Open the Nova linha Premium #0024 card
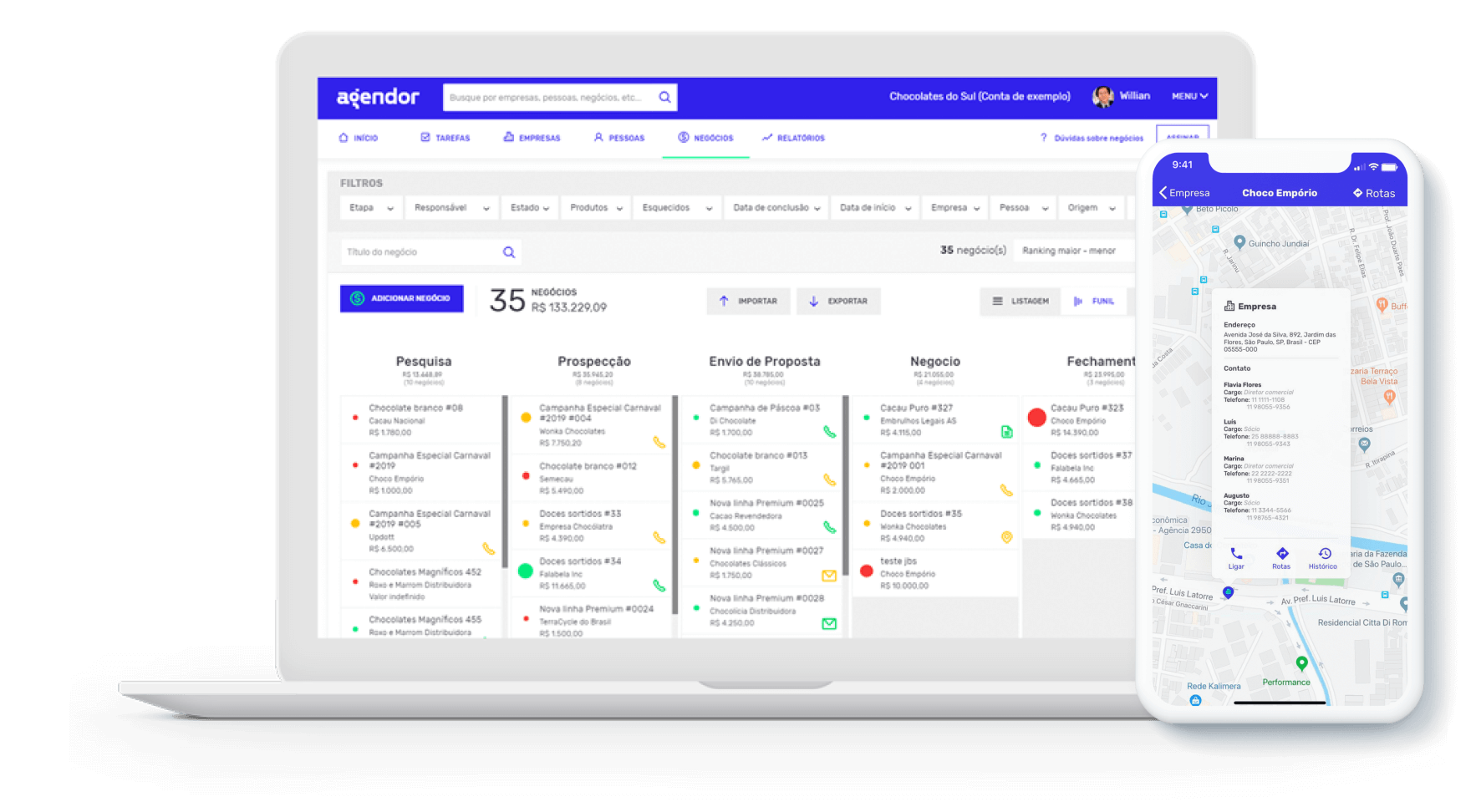This screenshot has width=1476, height=807. [591, 620]
